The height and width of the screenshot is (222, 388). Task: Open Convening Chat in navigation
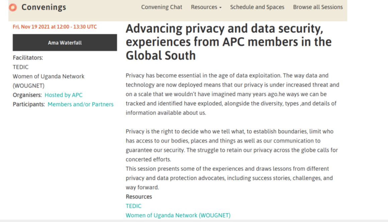click(x=162, y=7)
